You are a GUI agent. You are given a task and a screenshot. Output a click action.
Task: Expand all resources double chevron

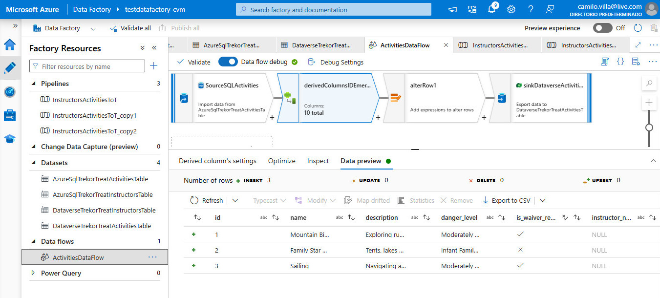pyautogui.click(x=143, y=48)
